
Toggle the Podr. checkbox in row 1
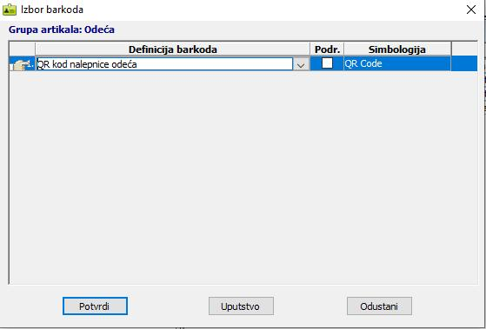[x=327, y=63]
